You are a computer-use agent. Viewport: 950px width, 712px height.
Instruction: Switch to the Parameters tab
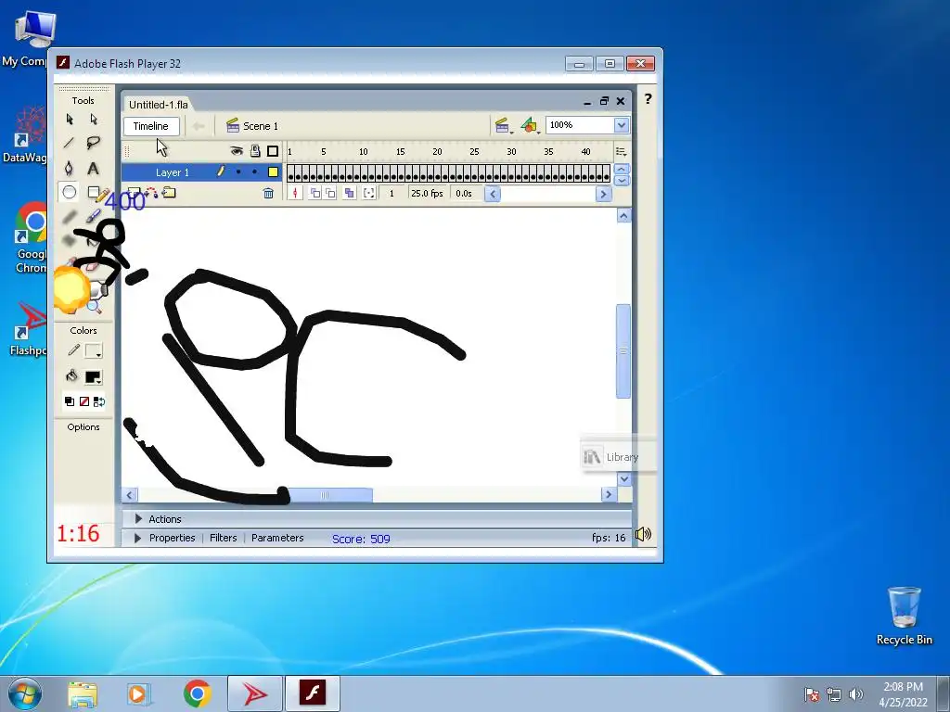pos(277,538)
